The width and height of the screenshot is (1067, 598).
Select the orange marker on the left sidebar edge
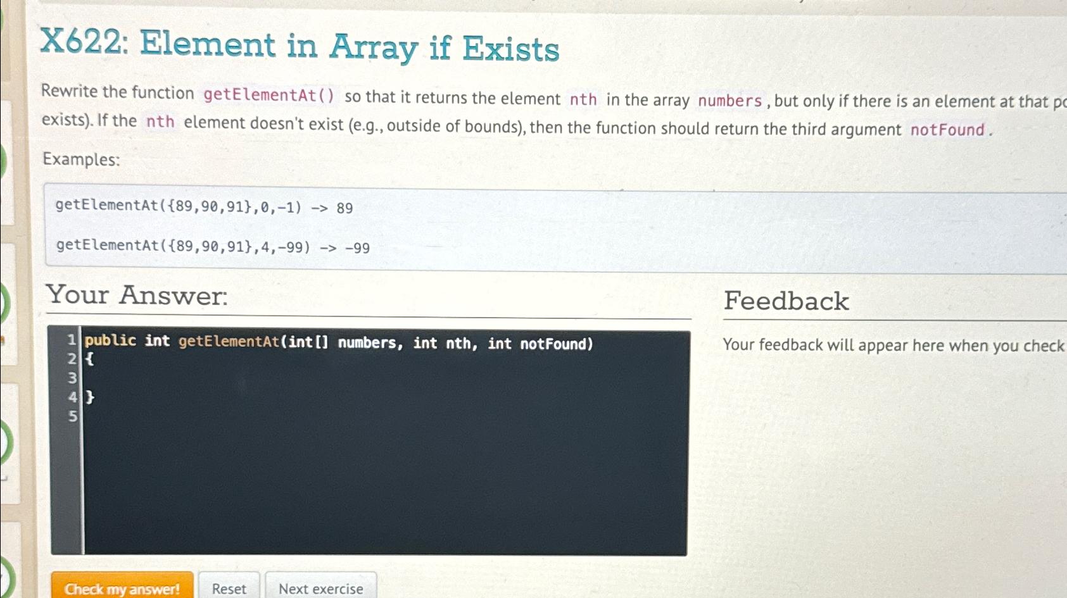(2, 339)
